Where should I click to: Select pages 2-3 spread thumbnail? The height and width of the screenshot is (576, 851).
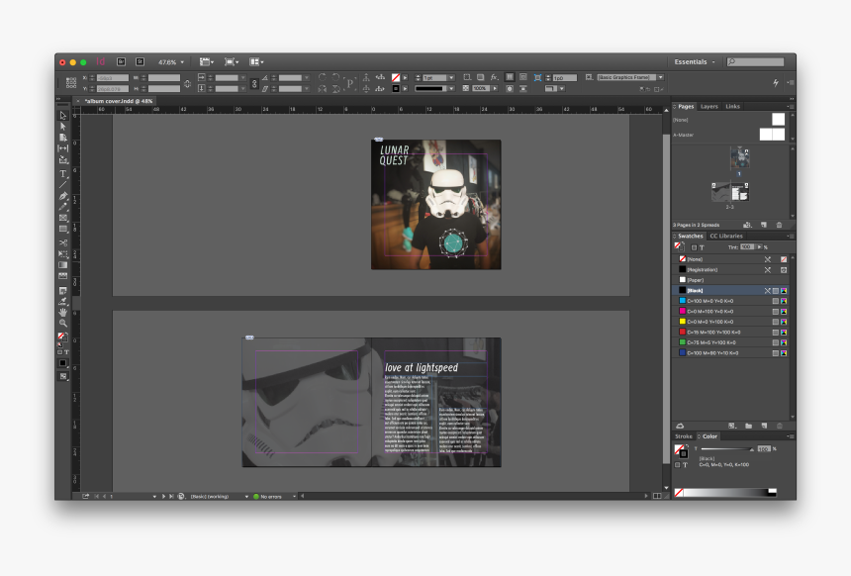point(730,192)
